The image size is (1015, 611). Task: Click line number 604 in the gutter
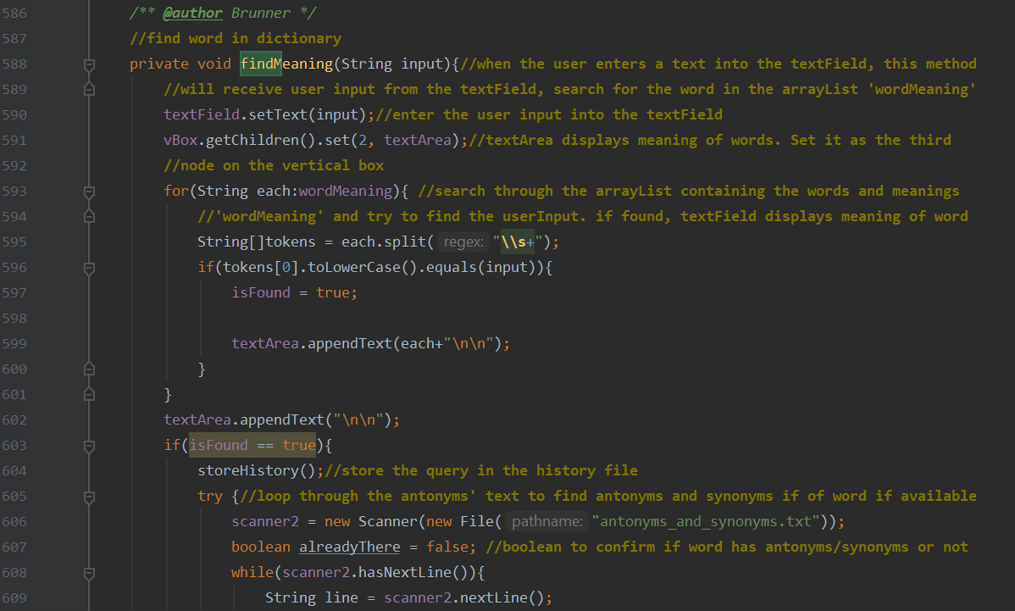coord(14,471)
